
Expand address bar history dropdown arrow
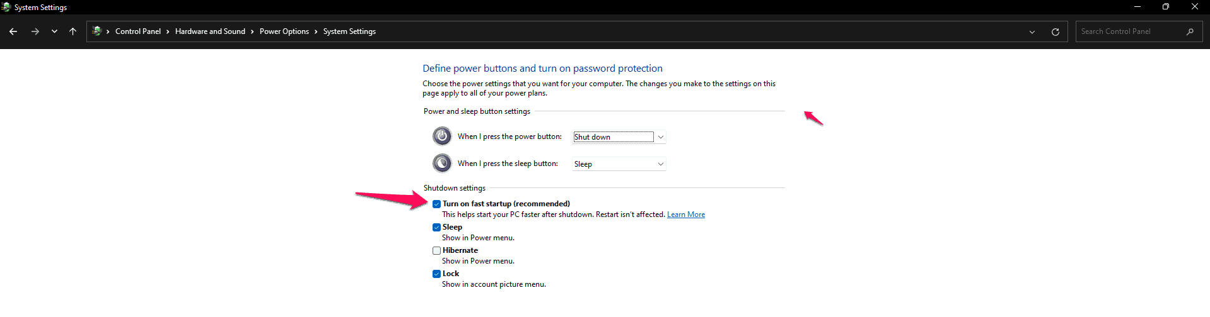coord(1032,32)
